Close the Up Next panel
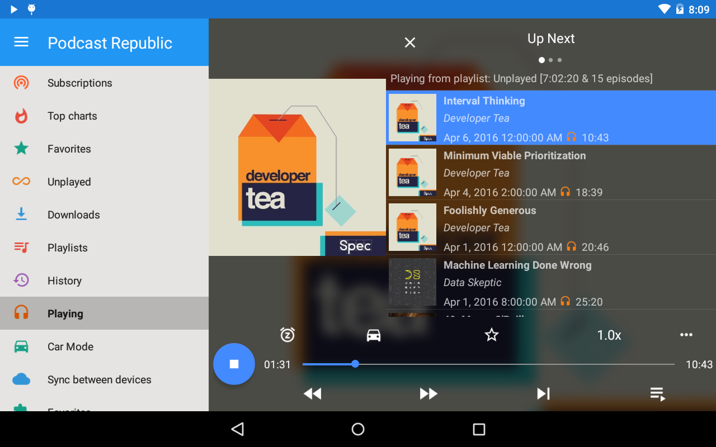The width and height of the screenshot is (716, 447). (410, 42)
